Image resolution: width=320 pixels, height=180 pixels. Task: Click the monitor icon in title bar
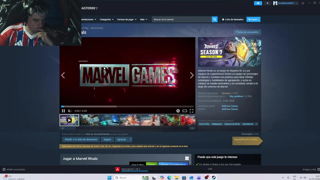pyautogui.click(x=303, y=3)
